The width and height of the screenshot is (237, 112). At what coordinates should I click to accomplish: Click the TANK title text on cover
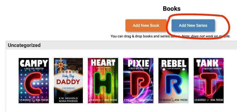pyautogui.click(x=207, y=63)
